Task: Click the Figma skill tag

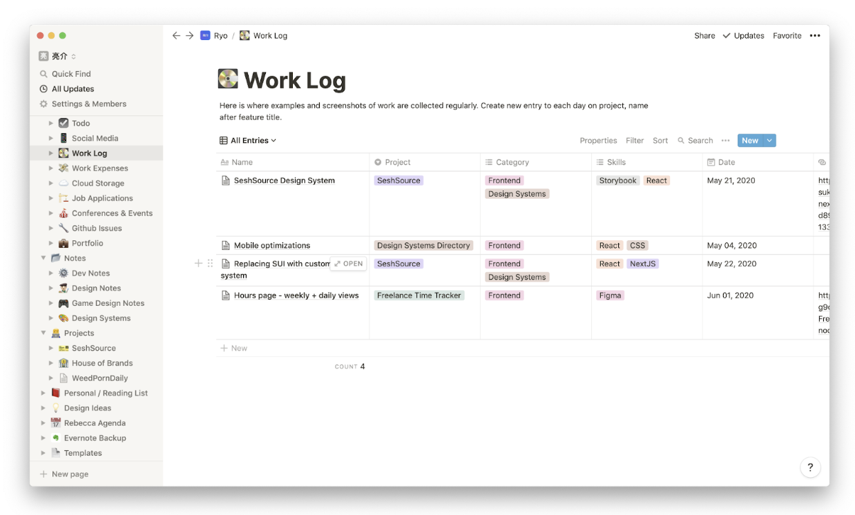Action: pyautogui.click(x=610, y=295)
